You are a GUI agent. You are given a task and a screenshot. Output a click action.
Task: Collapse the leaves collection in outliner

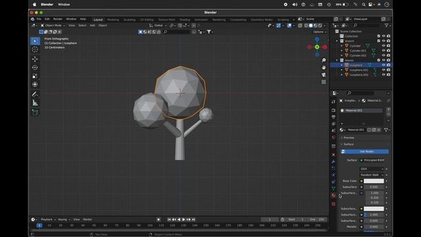(337, 60)
